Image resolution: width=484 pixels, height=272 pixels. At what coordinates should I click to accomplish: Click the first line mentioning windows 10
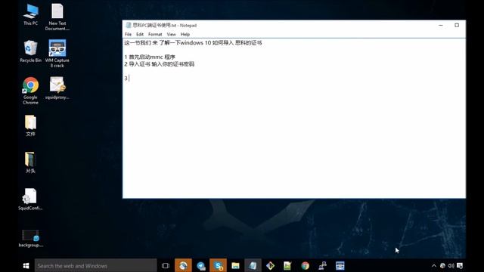point(194,43)
